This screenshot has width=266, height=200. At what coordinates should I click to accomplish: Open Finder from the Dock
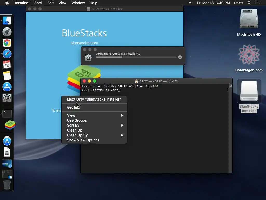click(x=7, y=21)
